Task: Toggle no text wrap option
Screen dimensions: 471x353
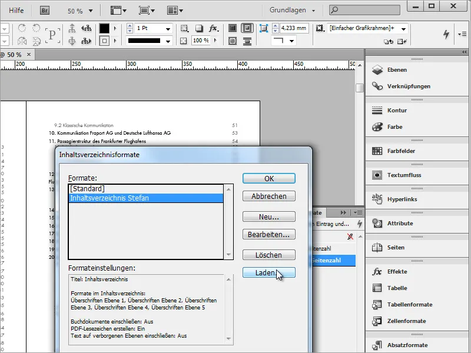Action: (x=232, y=28)
